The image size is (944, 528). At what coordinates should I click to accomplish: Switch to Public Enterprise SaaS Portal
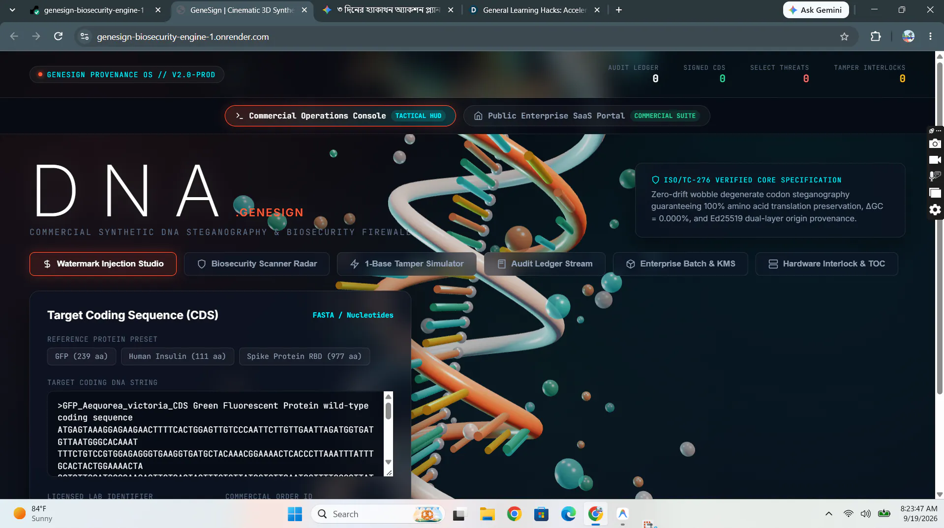586,116
